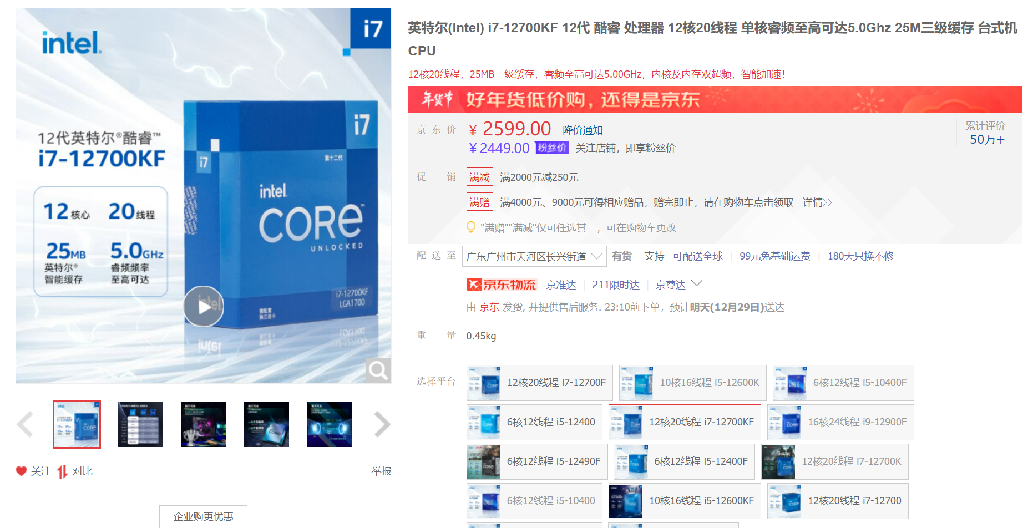The image size is (1028, 528).
Task: Select the second specification table thumbnail
Action: (x=140, y=424)
